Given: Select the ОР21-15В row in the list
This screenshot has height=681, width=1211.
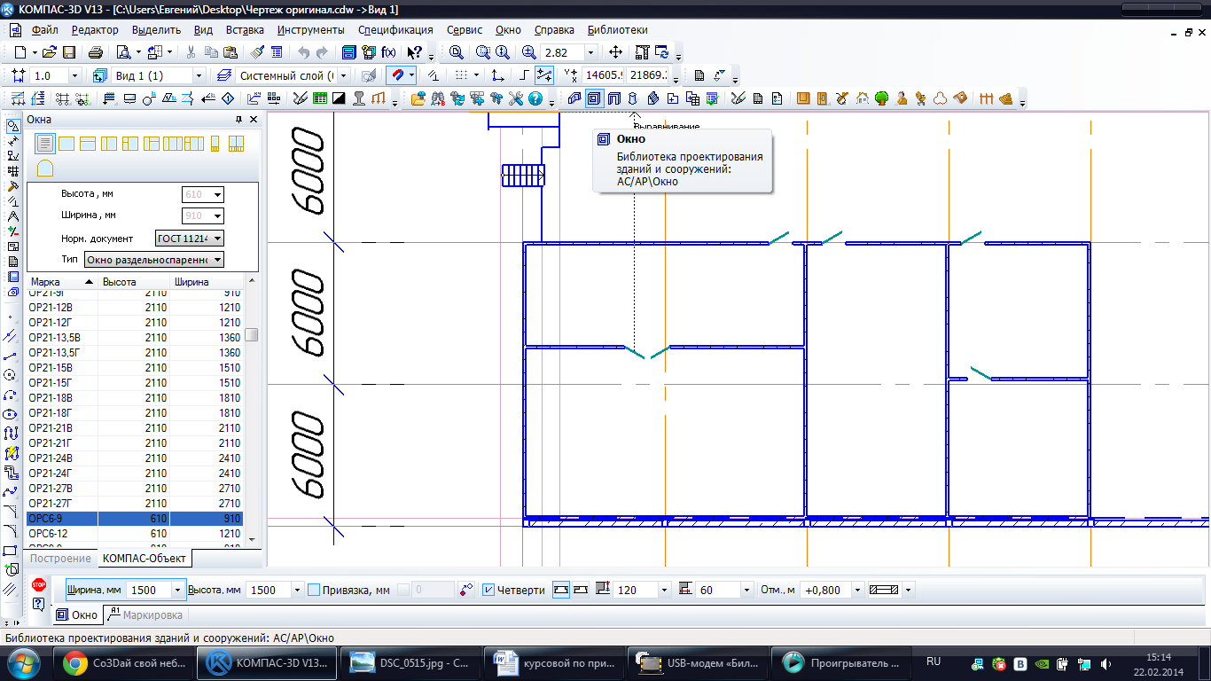Looking at the screenshot, I should 135,368.
